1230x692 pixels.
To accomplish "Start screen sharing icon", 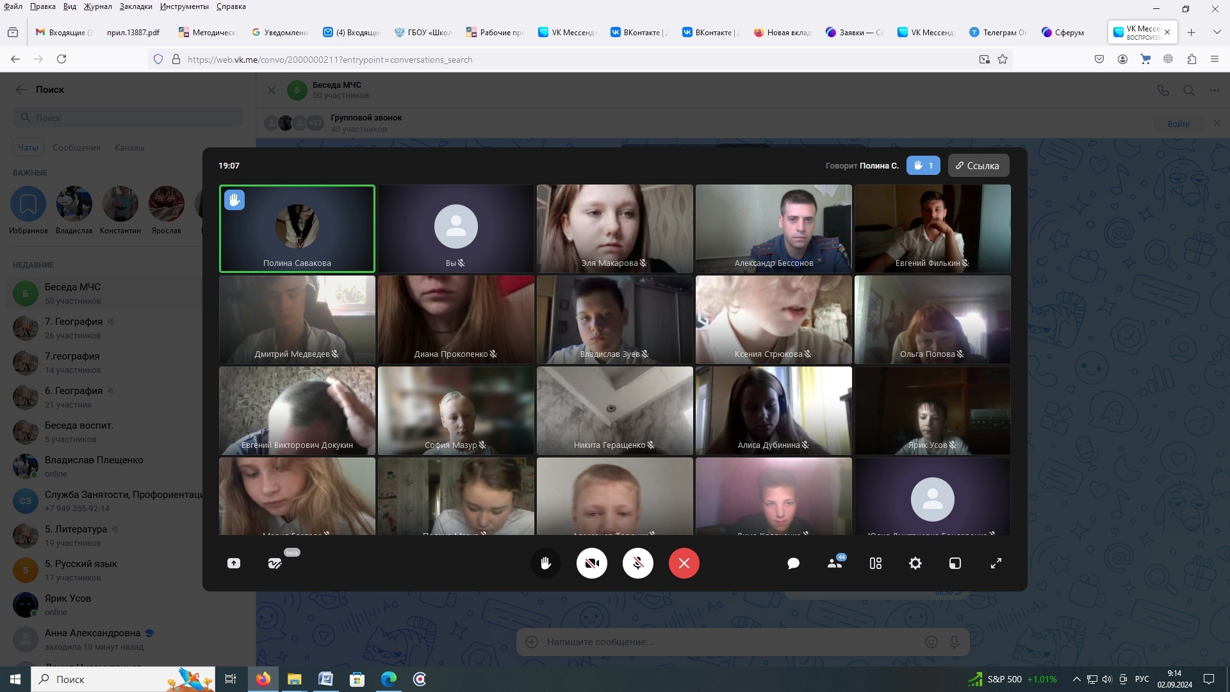I will click(234, 563).
